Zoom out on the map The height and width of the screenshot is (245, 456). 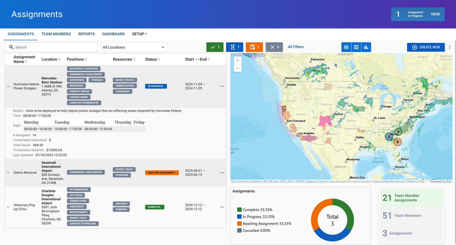(237, 68)
